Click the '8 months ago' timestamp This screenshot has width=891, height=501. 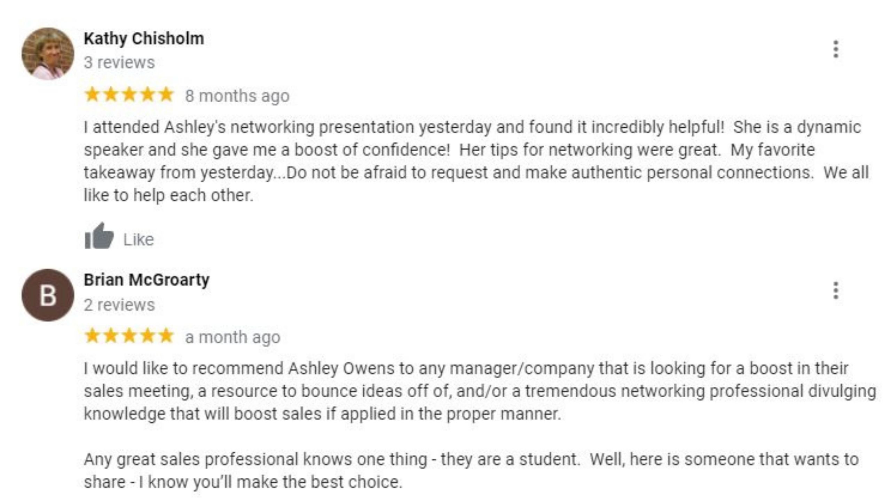[x=237, y=96]
